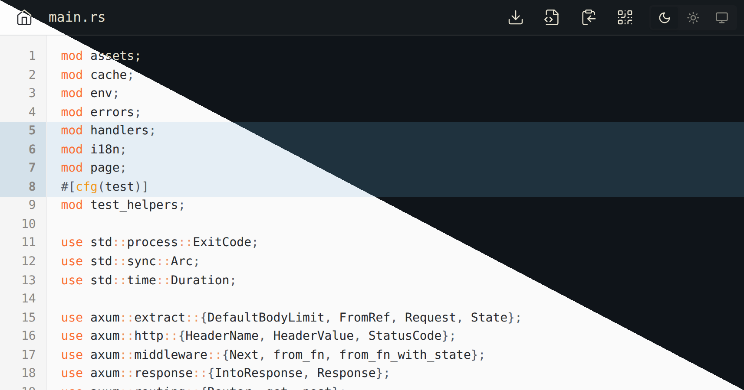This screenshot has height=390, width=744.
Task: Click the 'mod handlers;' code line
Action: 108,130
